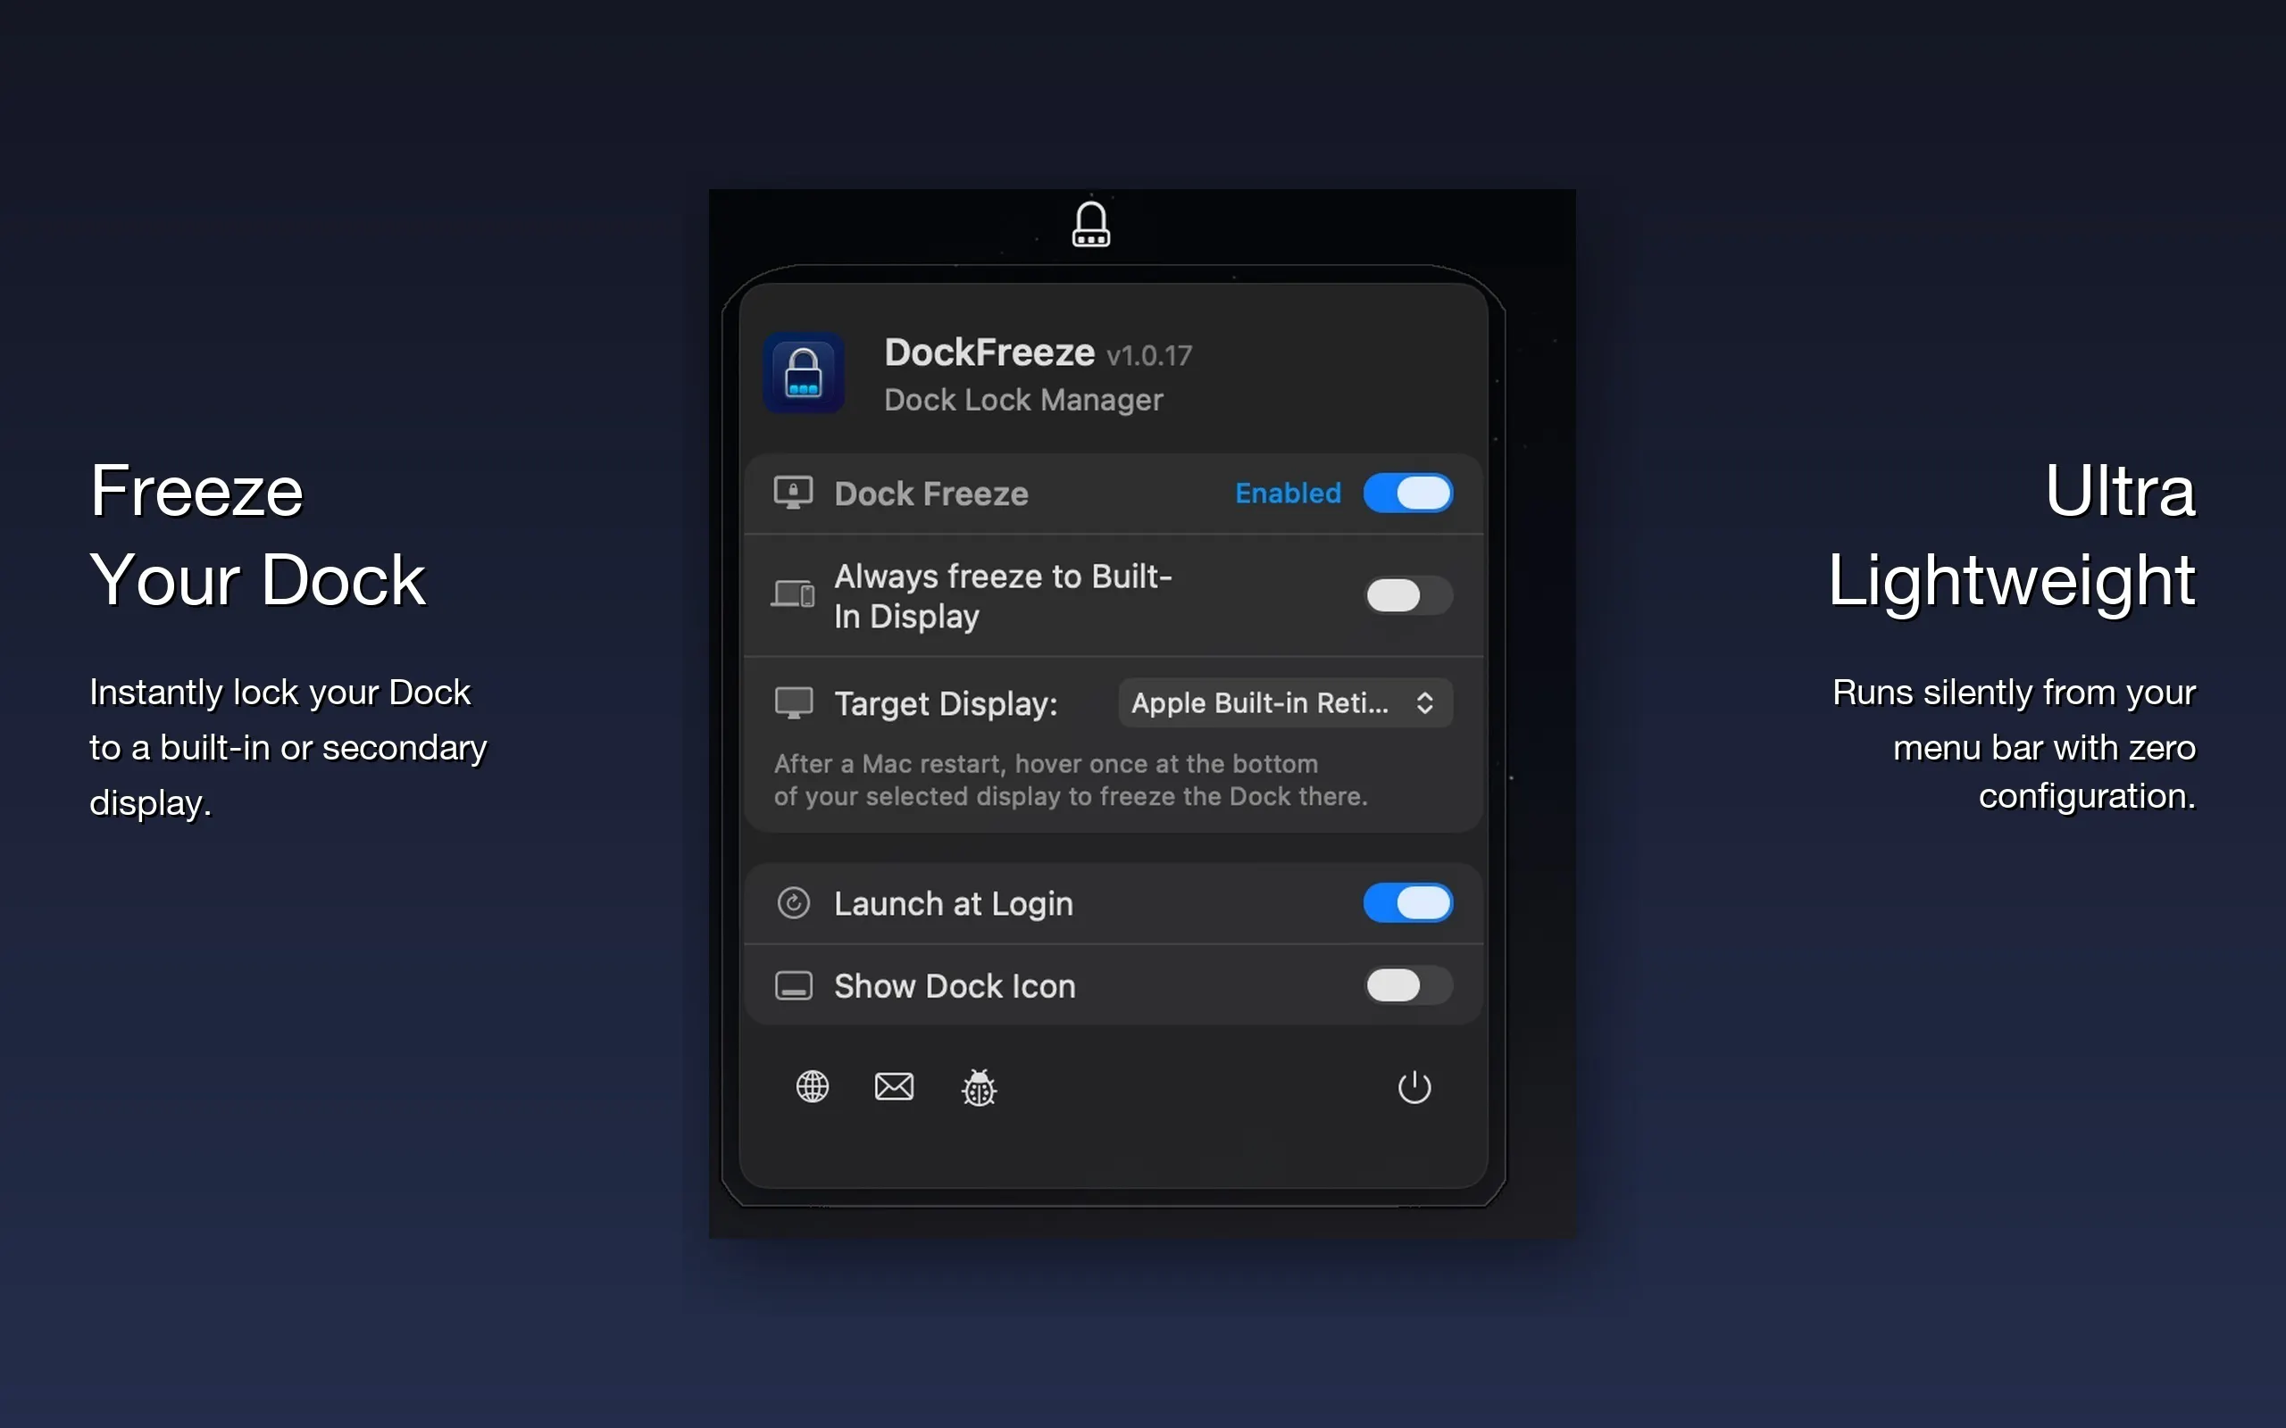2286x1428 pixels.
Task: Click the Dock Freeze display icon
Action: pos(794,493)
